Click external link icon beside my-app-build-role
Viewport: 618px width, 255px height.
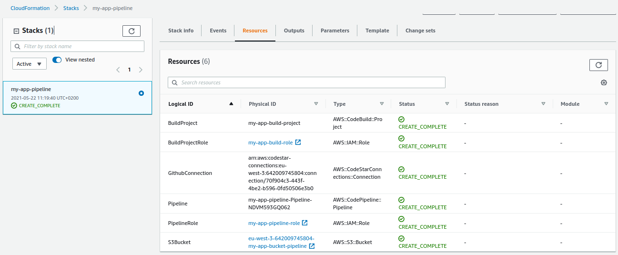tap(298, 143)
